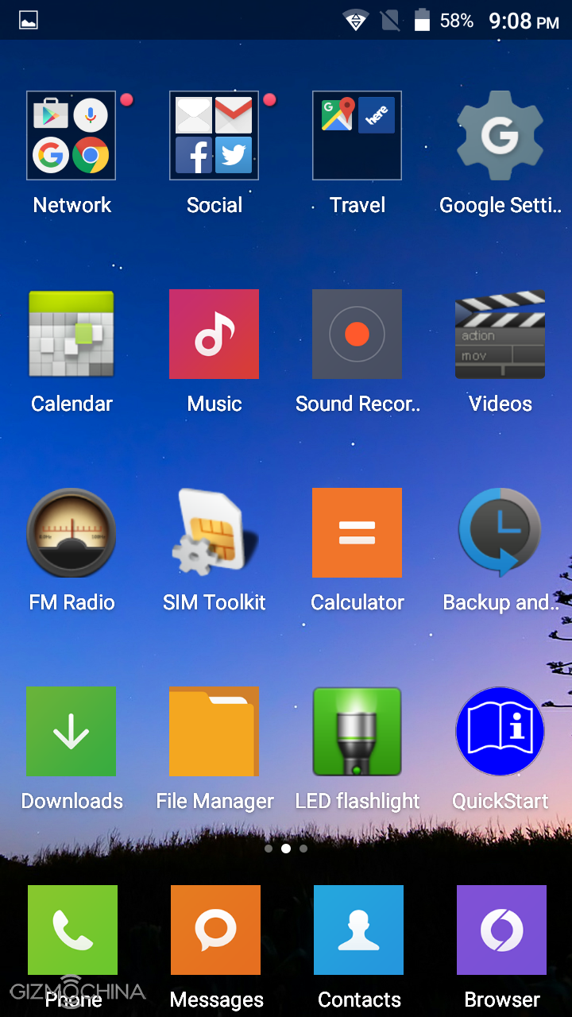Open the Social folder
Image resolution: width=572 pixels, height=1017 pixels.
click(x=214, y=136)
